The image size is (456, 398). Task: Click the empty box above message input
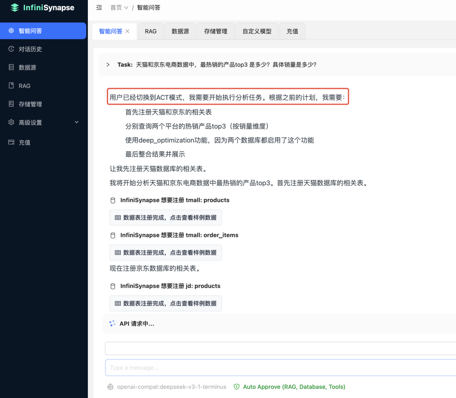pyautogui.click(x=281, y=348)
